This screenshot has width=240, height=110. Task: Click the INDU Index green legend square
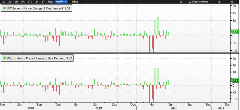coord(4,58)
